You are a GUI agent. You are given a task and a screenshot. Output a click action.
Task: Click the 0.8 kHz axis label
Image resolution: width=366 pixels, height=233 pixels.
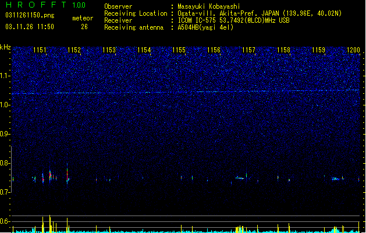(5, 163)
